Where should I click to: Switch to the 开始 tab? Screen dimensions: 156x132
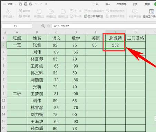96,4
